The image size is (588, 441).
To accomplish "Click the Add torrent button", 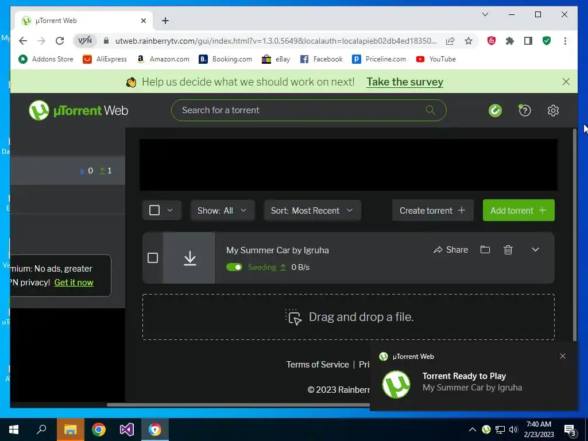I will coord(519,210).
